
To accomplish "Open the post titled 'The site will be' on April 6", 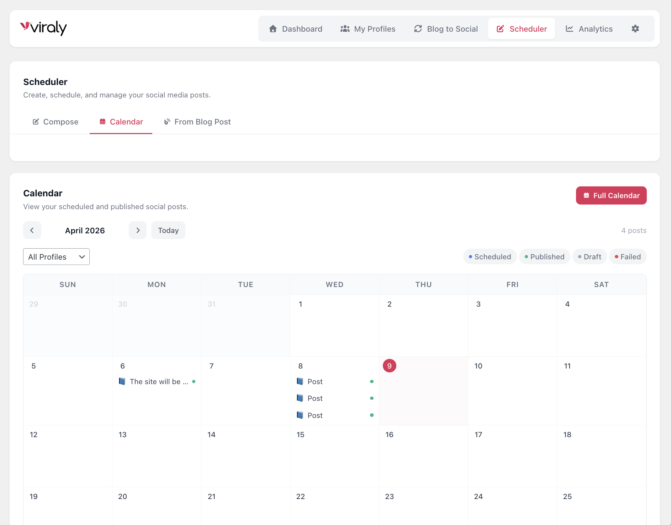I will pyautogui.click(x=157, y=381).
